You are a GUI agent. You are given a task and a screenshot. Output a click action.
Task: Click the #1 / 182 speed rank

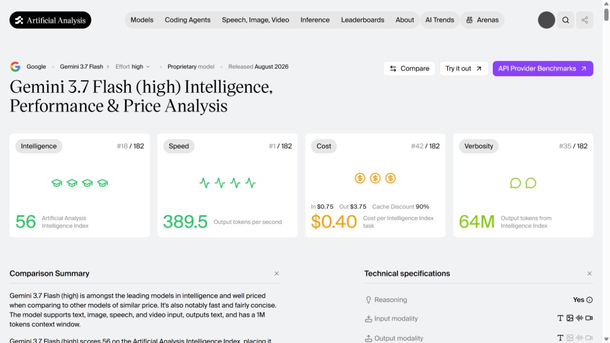280,146
